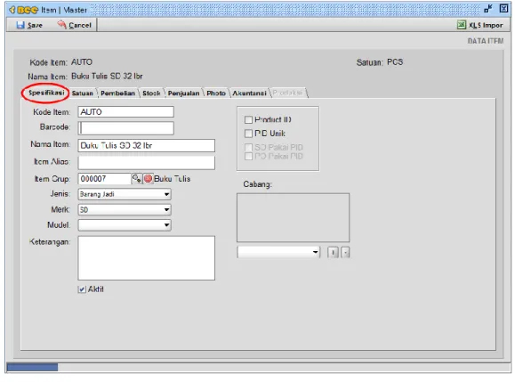Click the header Kode Item AUTO text
The image size is (515, 382).
[x=82, y=62]
